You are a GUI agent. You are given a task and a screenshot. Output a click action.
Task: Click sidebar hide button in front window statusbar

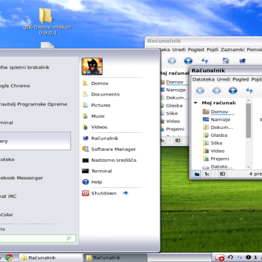click(222, 174)
